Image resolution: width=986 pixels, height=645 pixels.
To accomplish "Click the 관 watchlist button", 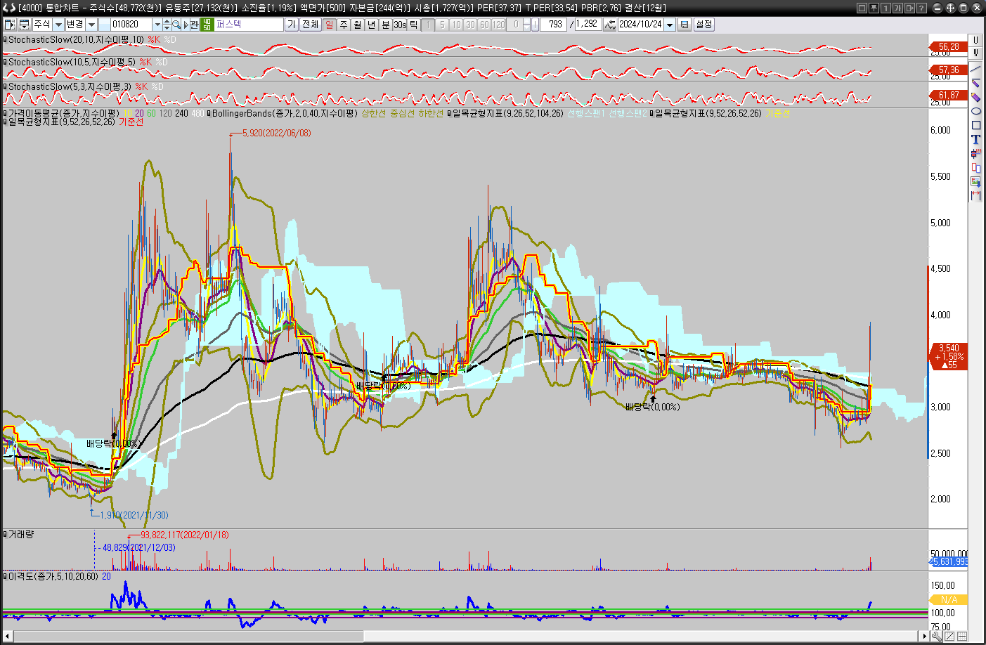I will pos(195,25).
